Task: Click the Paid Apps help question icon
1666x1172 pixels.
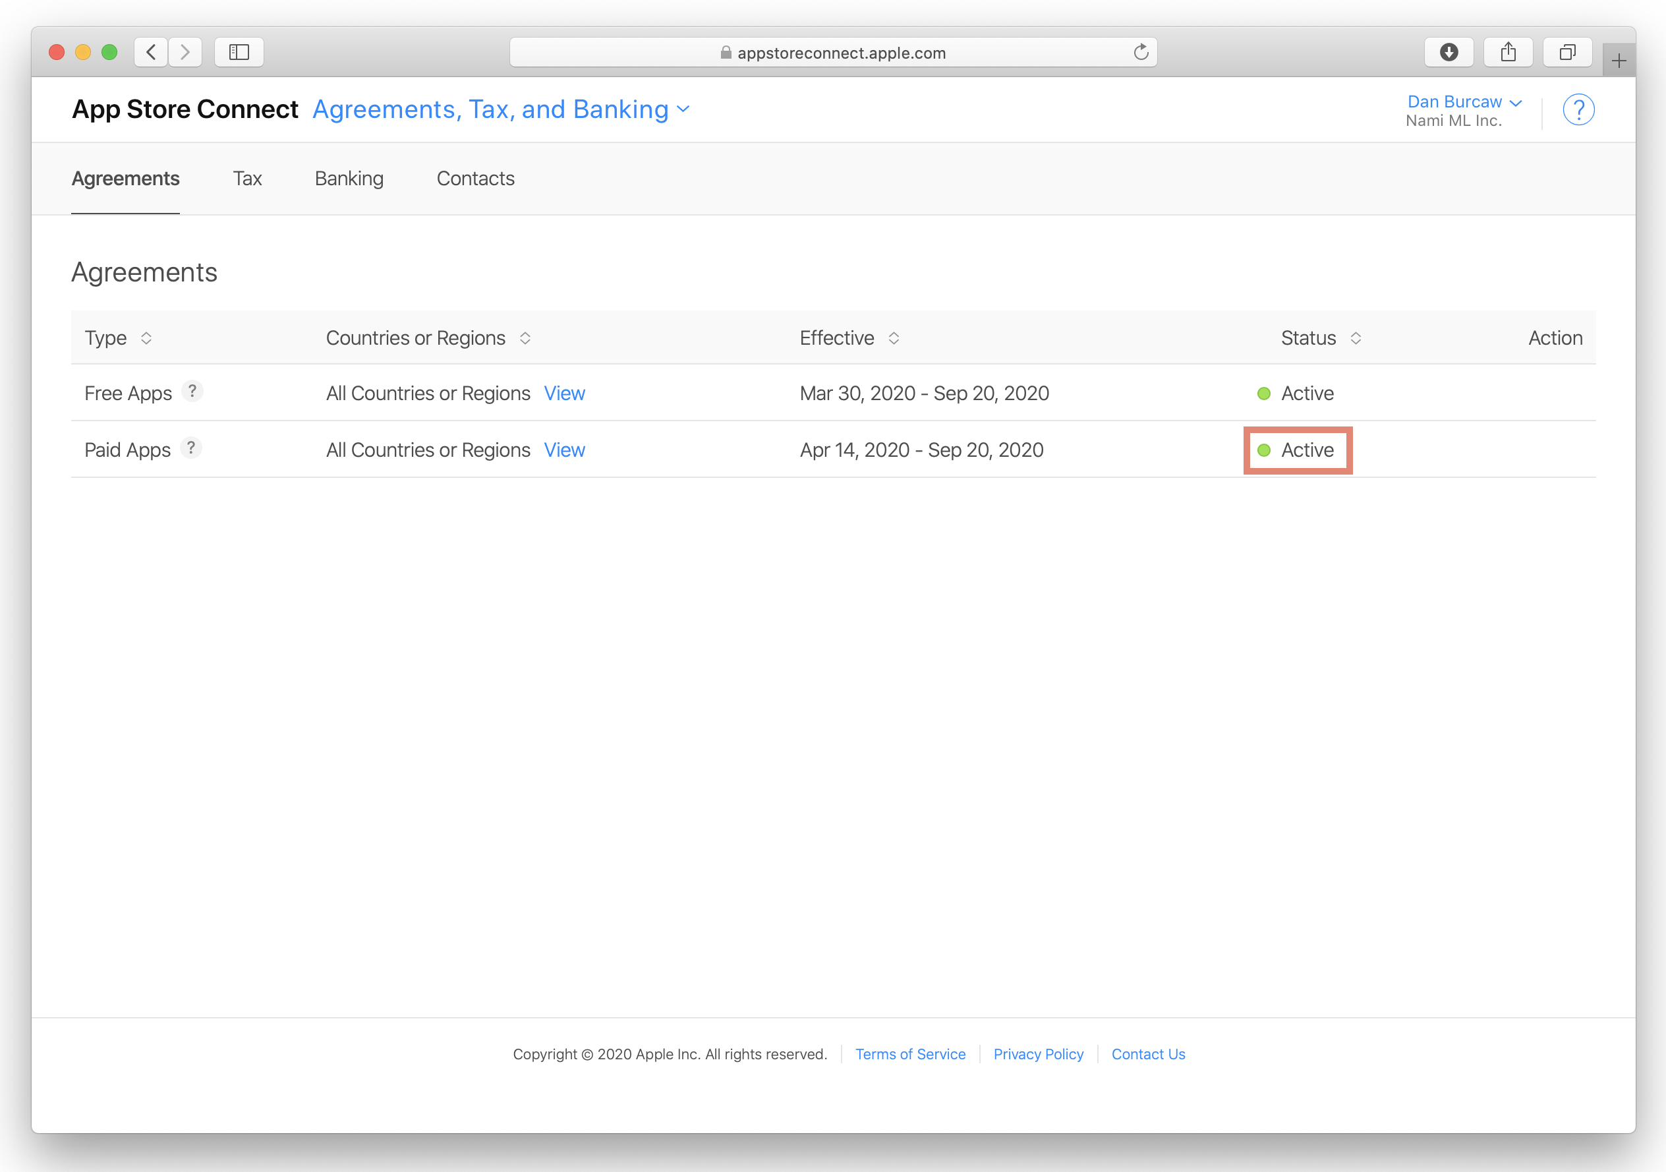Action: (191, 448)
